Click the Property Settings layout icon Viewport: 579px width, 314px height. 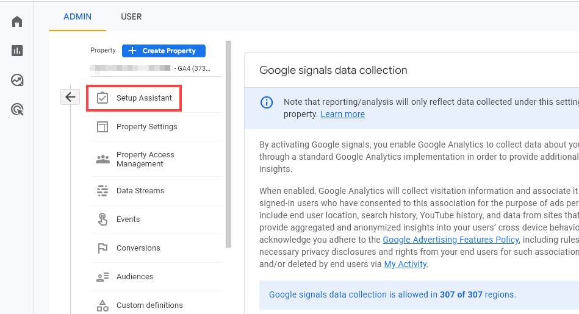(x=102, y=127)
